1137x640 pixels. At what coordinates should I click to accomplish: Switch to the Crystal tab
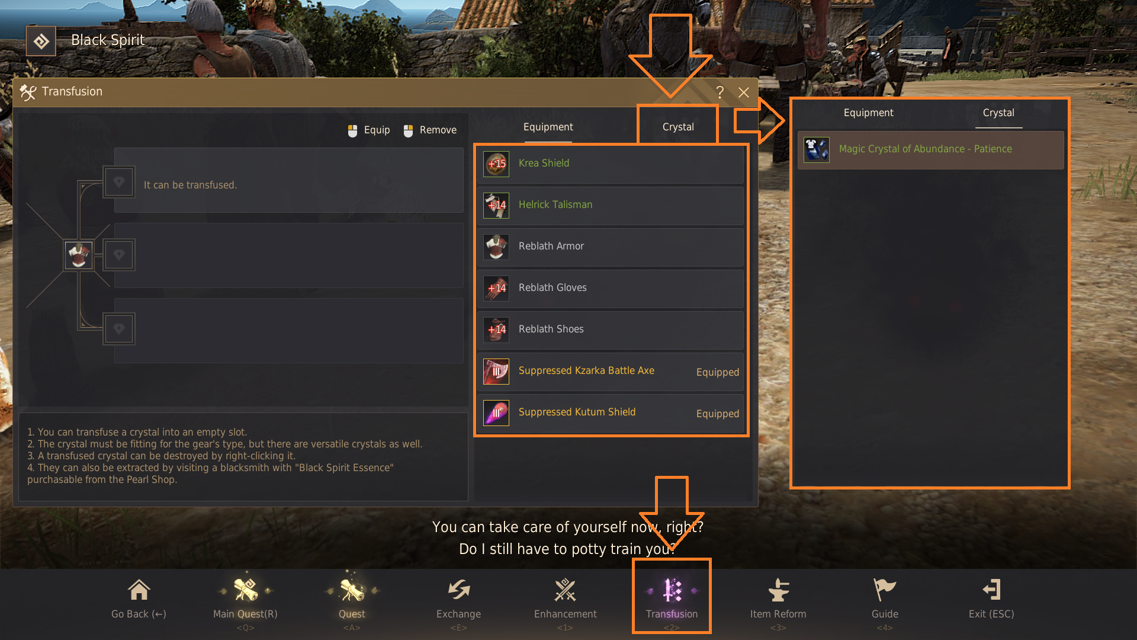[677, 127]
